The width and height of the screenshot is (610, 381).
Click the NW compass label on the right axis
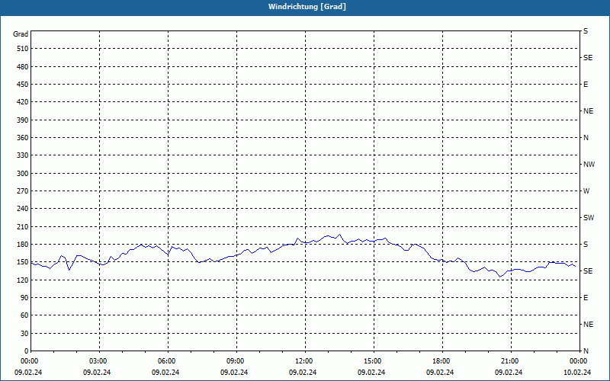pyautogui.click(x=589, y=165)
